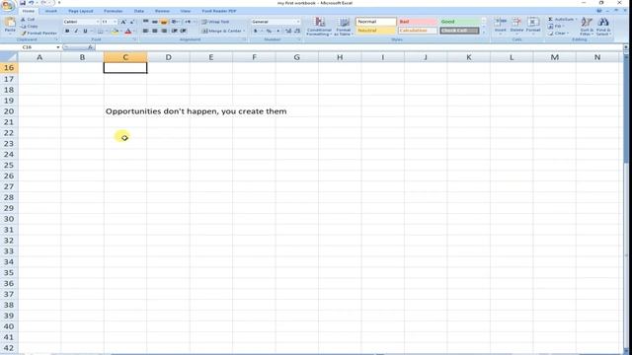Screen dimensions: 632x355
Task: Toggle right text alignment
Action: tap(164, 31)
